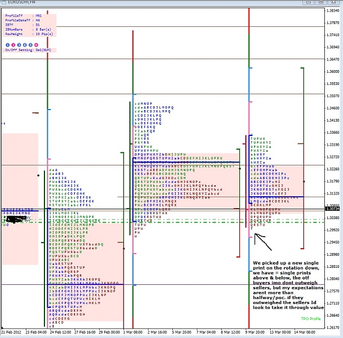Screen dimensions: 343x338
Task: Select the single print annotation text block
Action: pos(288,285)
